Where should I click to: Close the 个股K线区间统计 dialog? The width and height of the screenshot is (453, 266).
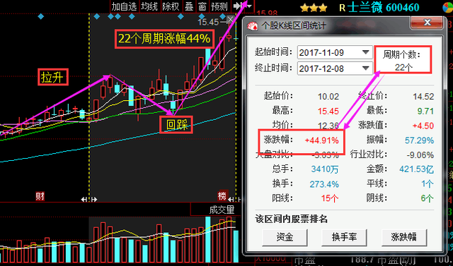pyautogui.click(x=427, y=23)
